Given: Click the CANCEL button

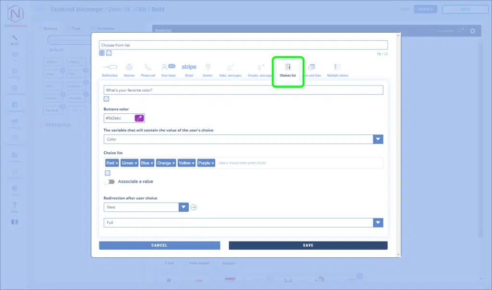Looking at the screenshot, I should point(159,245).
